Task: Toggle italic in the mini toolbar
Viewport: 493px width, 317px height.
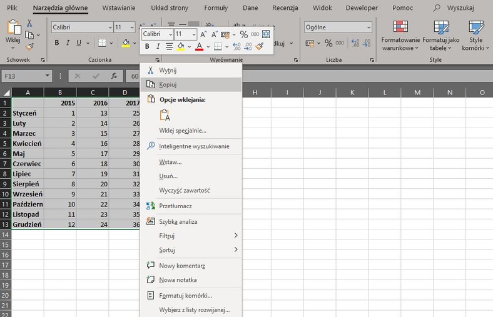Action: point(158,46)
